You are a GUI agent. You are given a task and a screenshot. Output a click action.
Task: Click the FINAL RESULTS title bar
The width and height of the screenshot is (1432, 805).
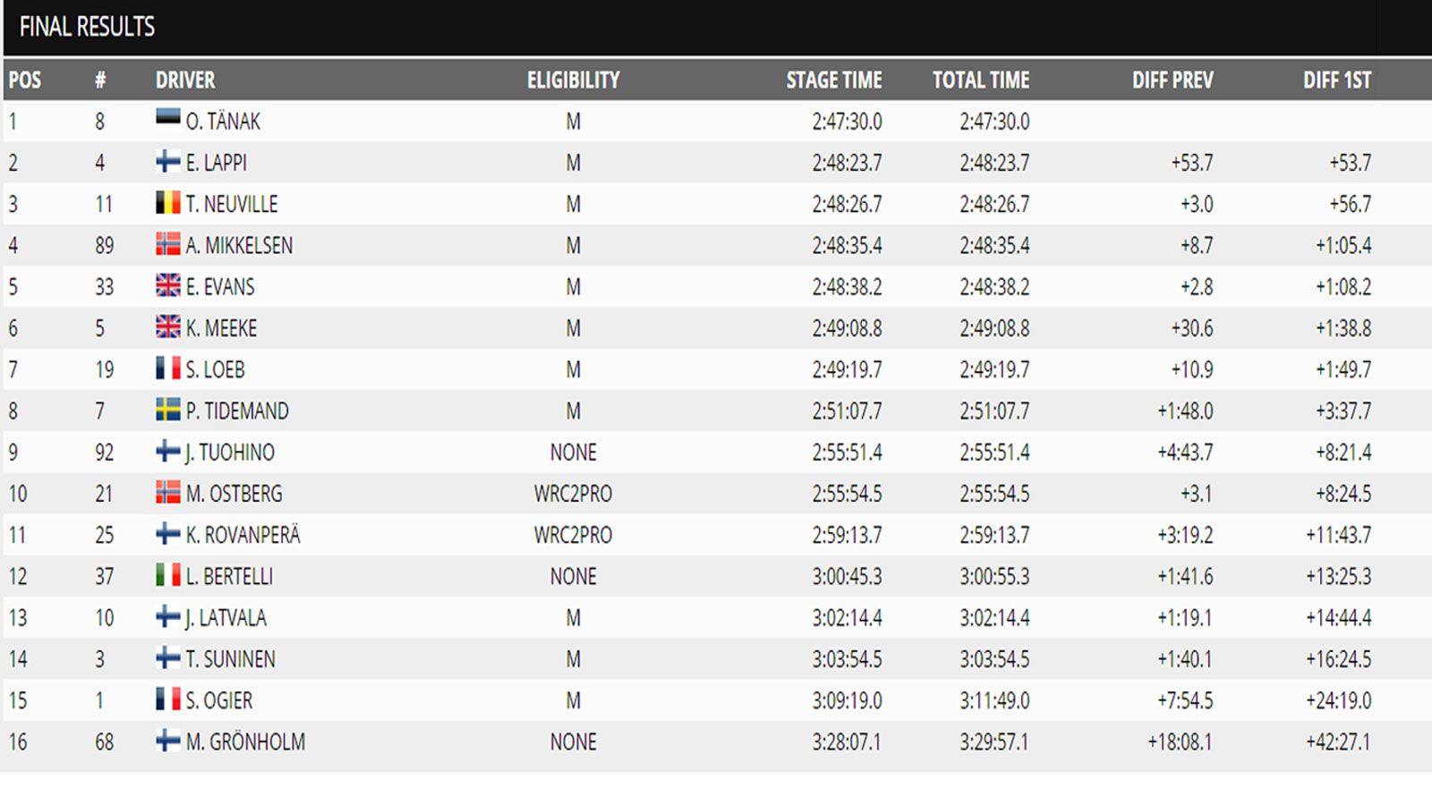click(x=716, y=27)
